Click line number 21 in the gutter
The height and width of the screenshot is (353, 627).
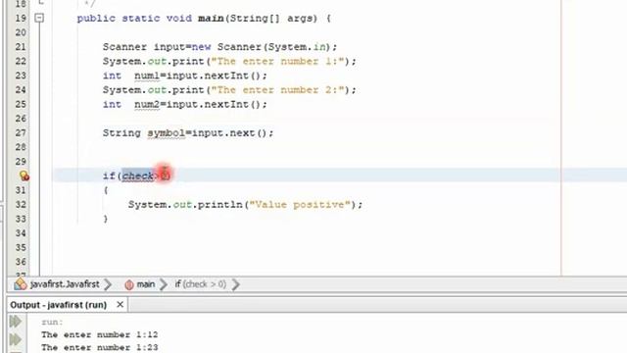[x=21, y=47]
